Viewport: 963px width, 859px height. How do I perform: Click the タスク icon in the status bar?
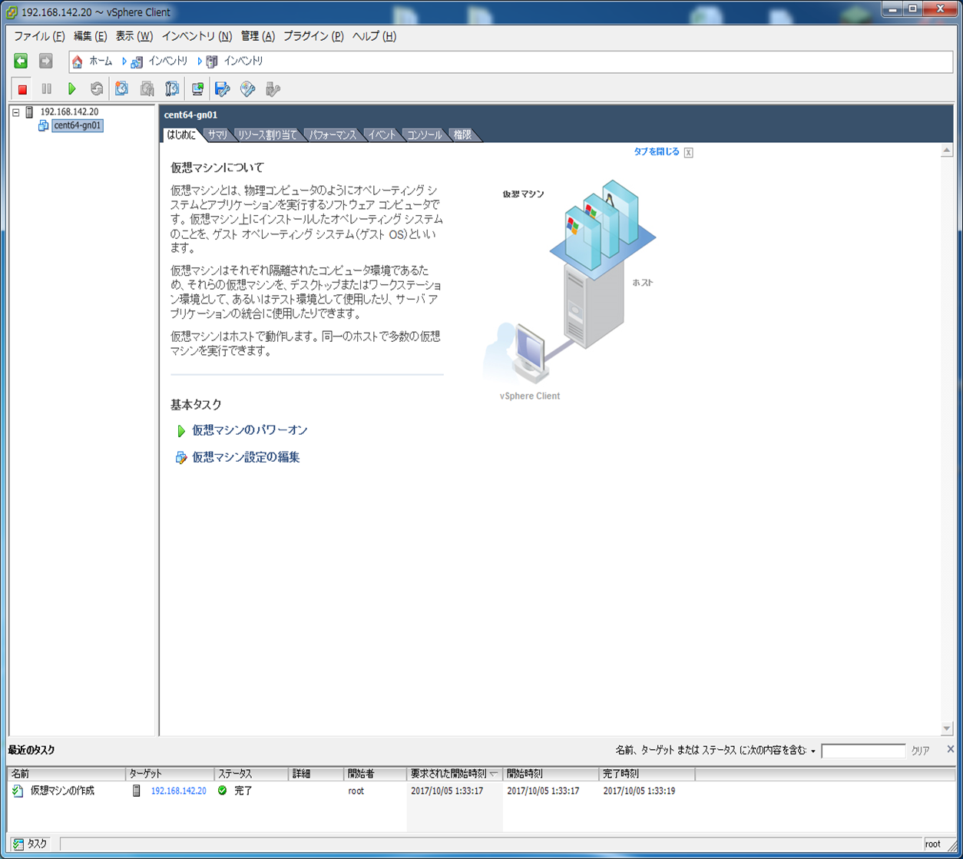(x=18, y=844)
